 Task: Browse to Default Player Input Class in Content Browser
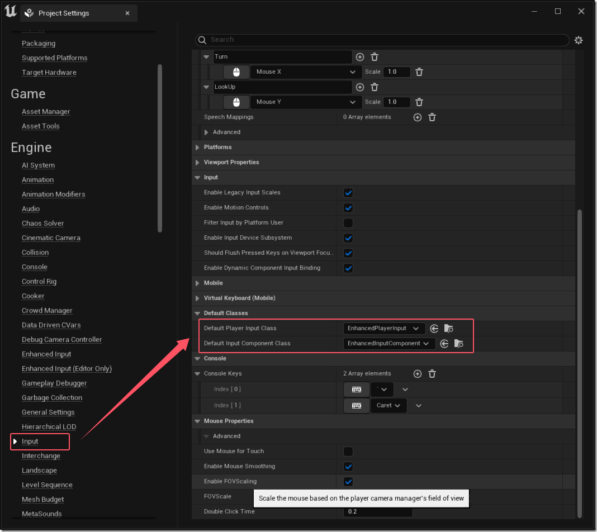449,329
